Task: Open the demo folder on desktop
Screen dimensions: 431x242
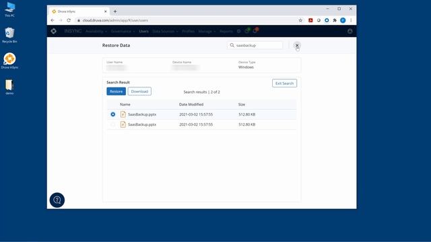Action: (9, 87)
